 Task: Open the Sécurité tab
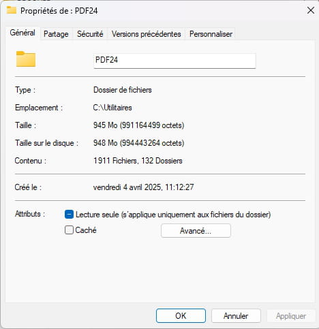click(x=90, y=34)
